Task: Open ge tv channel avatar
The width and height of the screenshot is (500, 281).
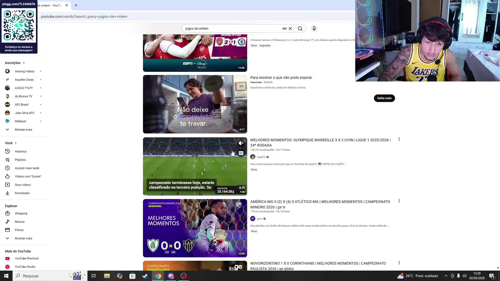Action: [x=253, y=219]
